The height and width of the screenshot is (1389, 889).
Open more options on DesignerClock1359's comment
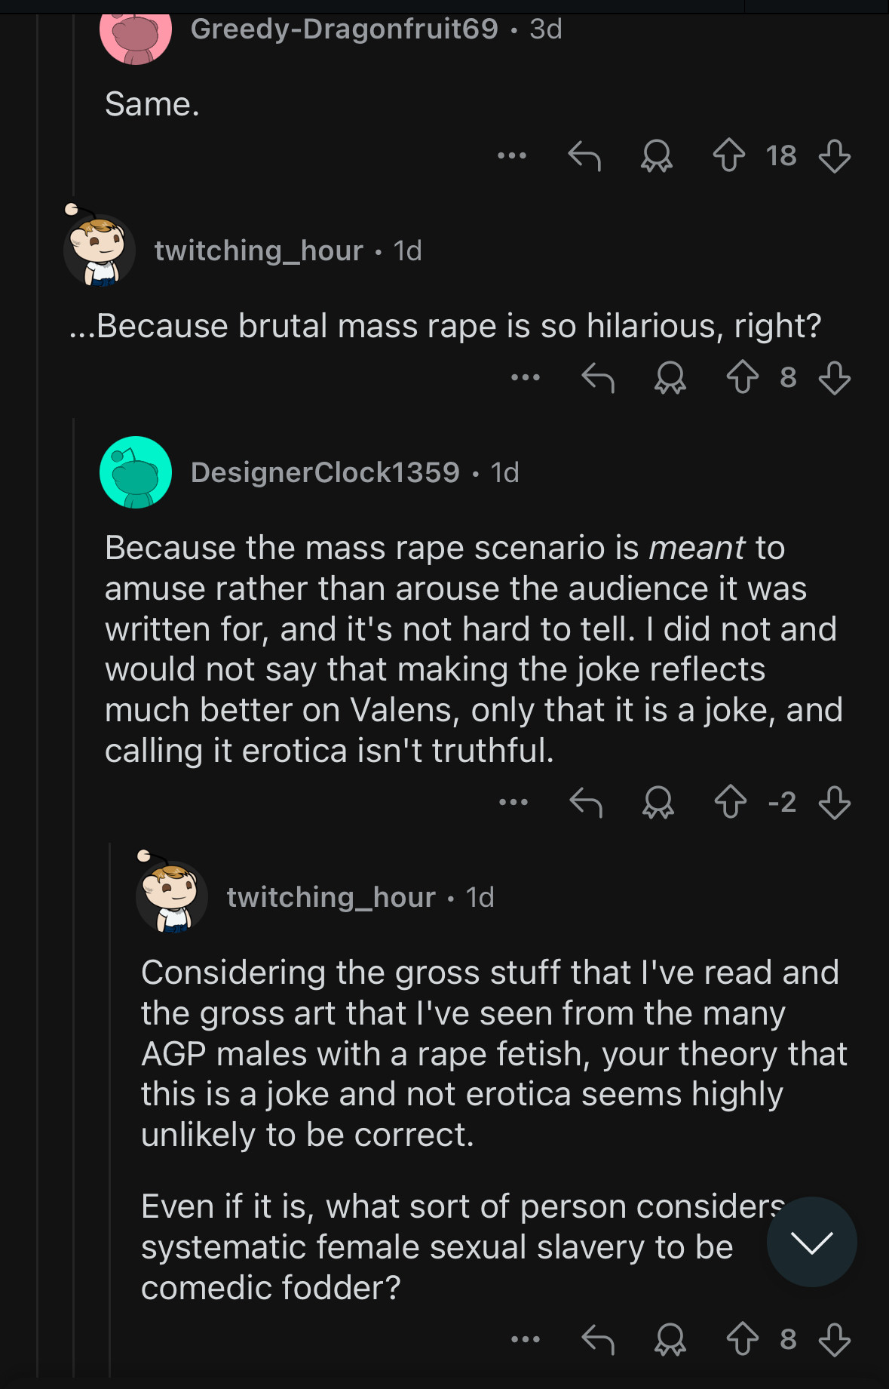point(513,802)
